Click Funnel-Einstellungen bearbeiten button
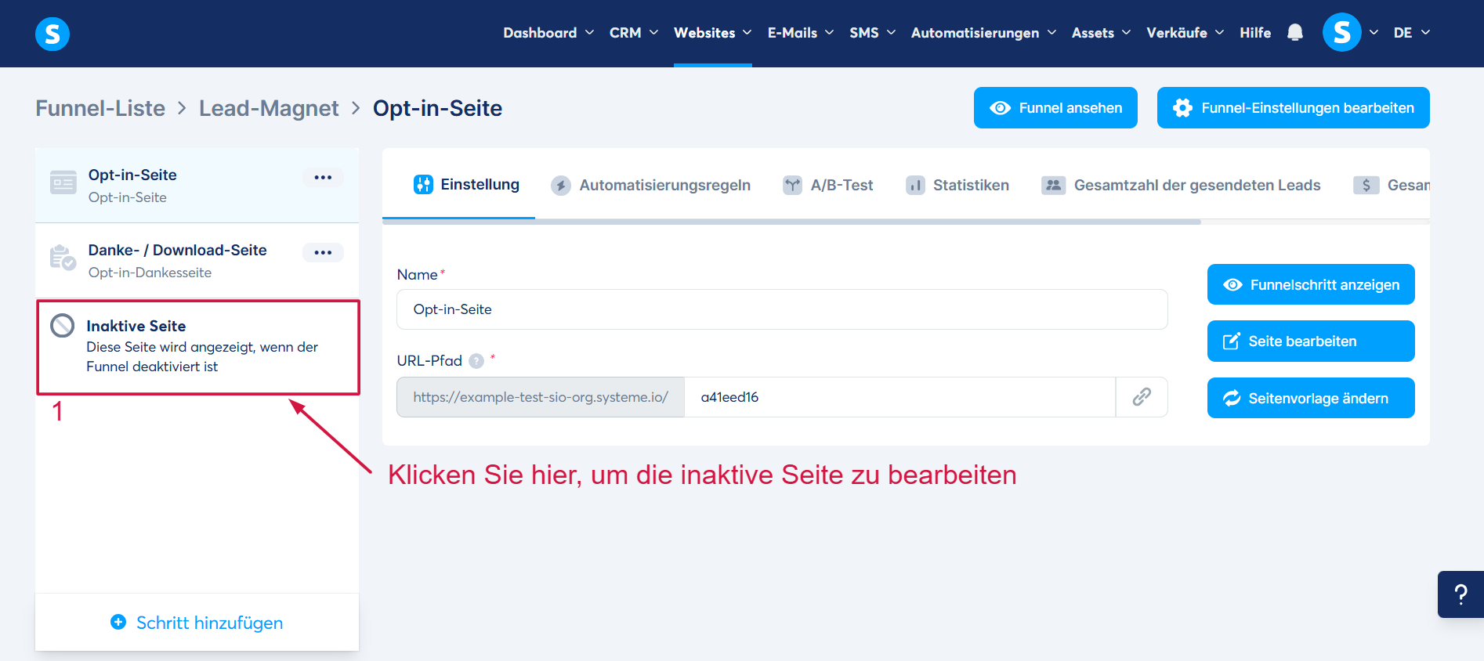 (1294, 108)
